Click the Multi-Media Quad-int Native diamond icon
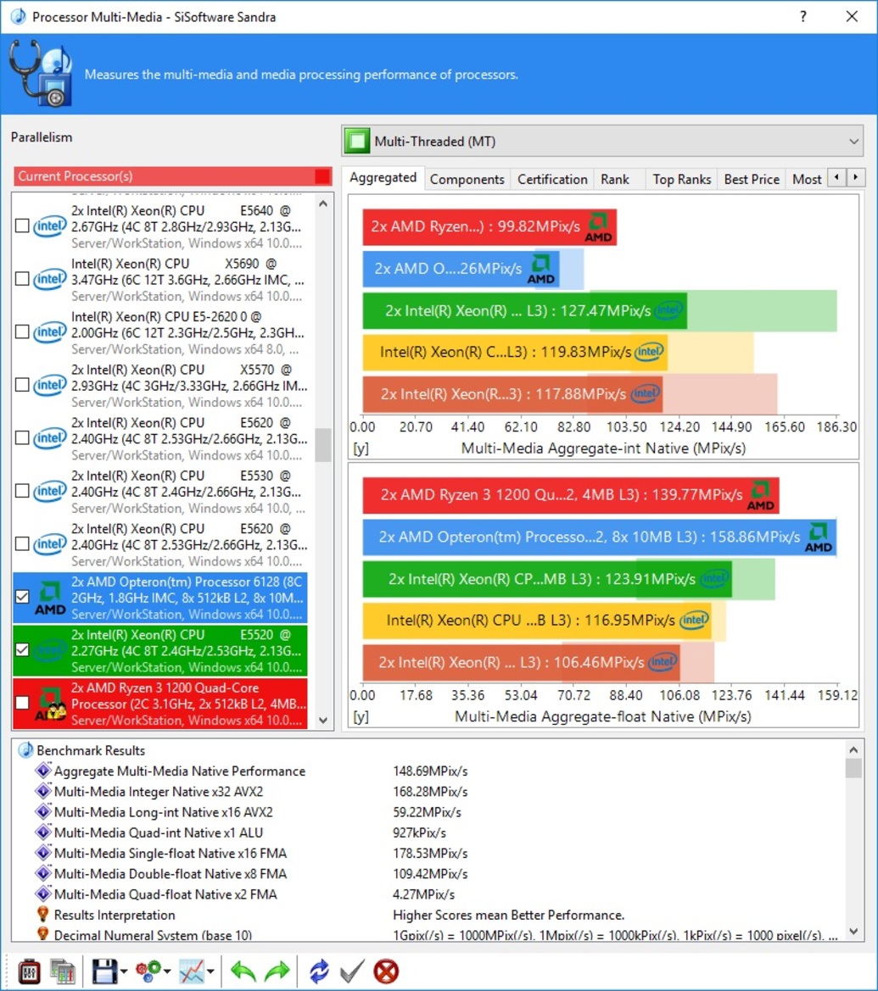Screen dimensions: 878x991 coord(43,832)
